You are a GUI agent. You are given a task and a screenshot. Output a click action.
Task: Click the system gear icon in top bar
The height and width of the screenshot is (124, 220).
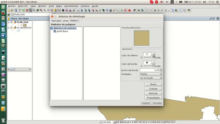217,2
